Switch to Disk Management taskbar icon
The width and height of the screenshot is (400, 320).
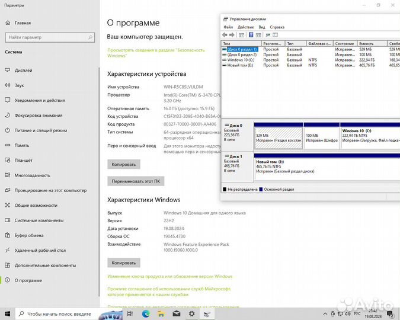pos(207,314)
